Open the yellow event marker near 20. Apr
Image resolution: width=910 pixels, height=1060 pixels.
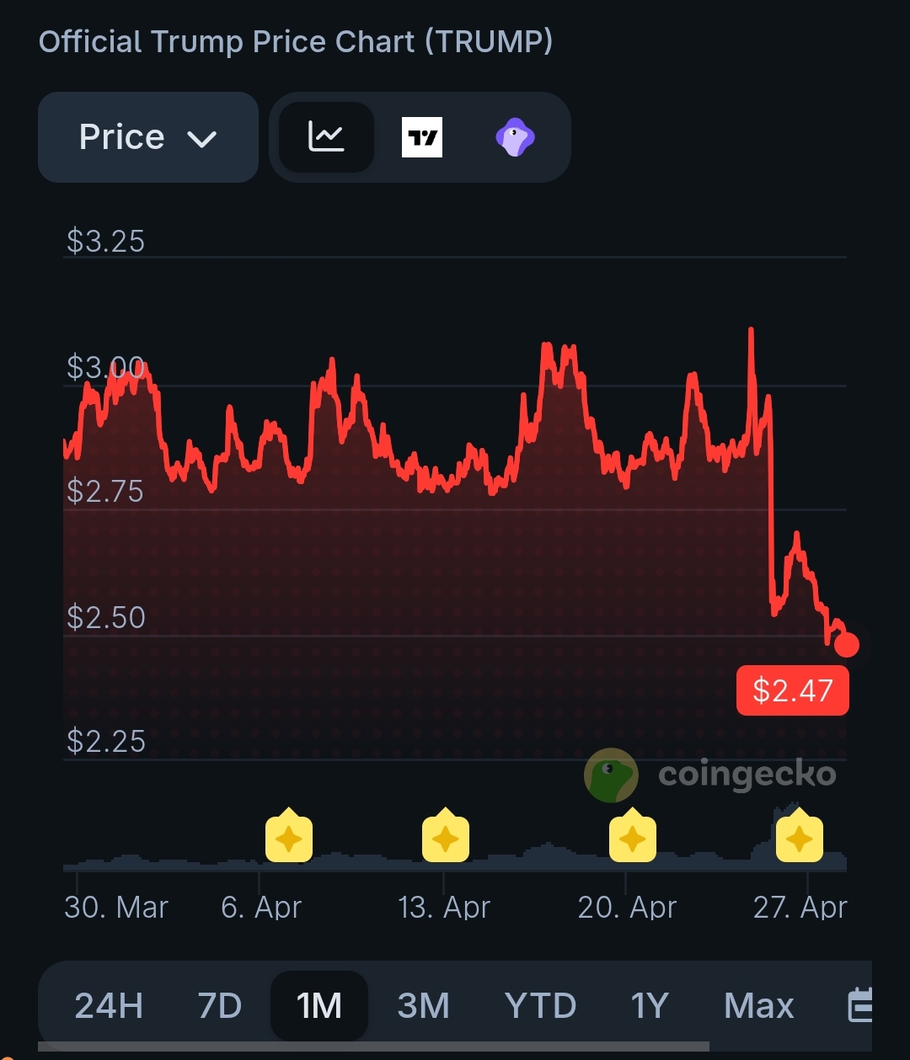pos(632,838)
